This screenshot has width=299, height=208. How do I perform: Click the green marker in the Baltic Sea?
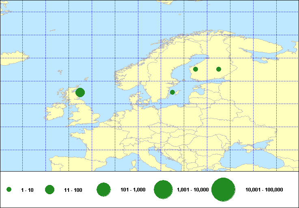click(172, 92)
